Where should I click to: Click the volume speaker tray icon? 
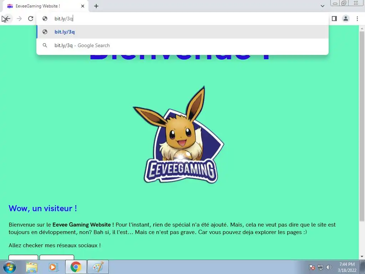point(329,267)
